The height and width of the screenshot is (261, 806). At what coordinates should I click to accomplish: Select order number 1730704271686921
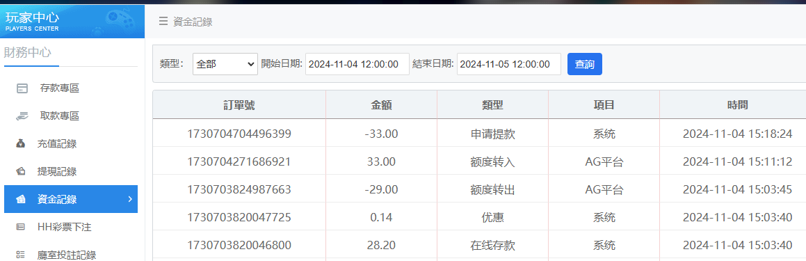coord(239,161)
